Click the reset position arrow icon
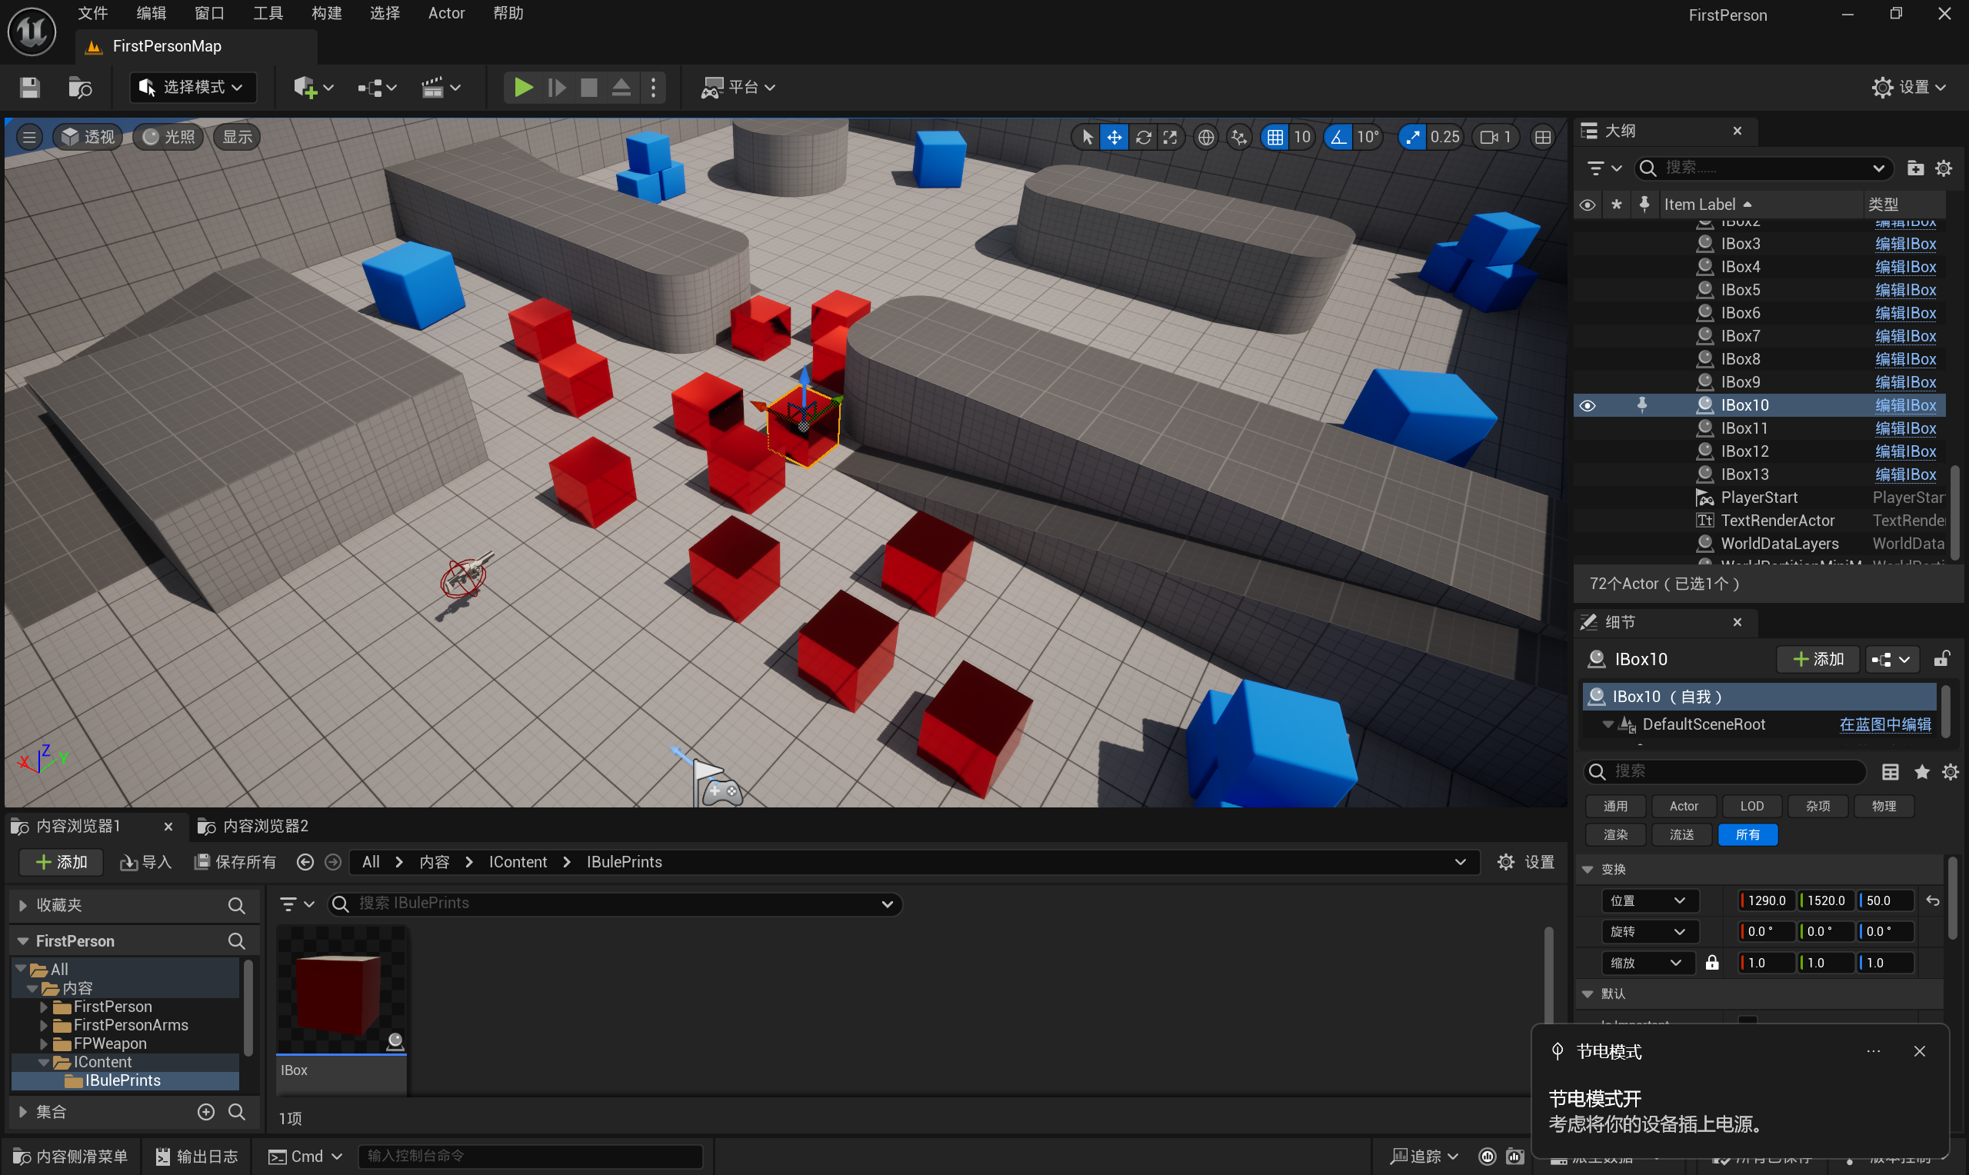This screenshot has width=1969, height=1175. [x=1933, y=900]
